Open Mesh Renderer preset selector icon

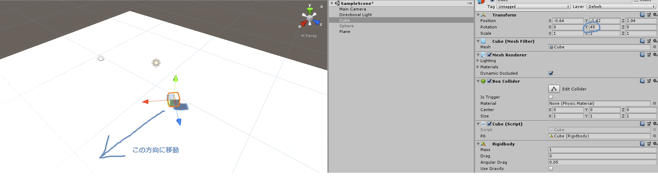(649, 55)
